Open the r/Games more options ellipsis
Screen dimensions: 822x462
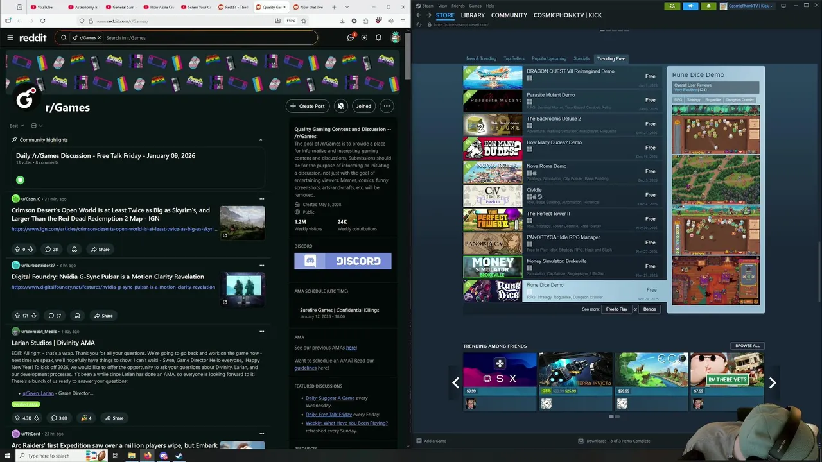(387, 106)
